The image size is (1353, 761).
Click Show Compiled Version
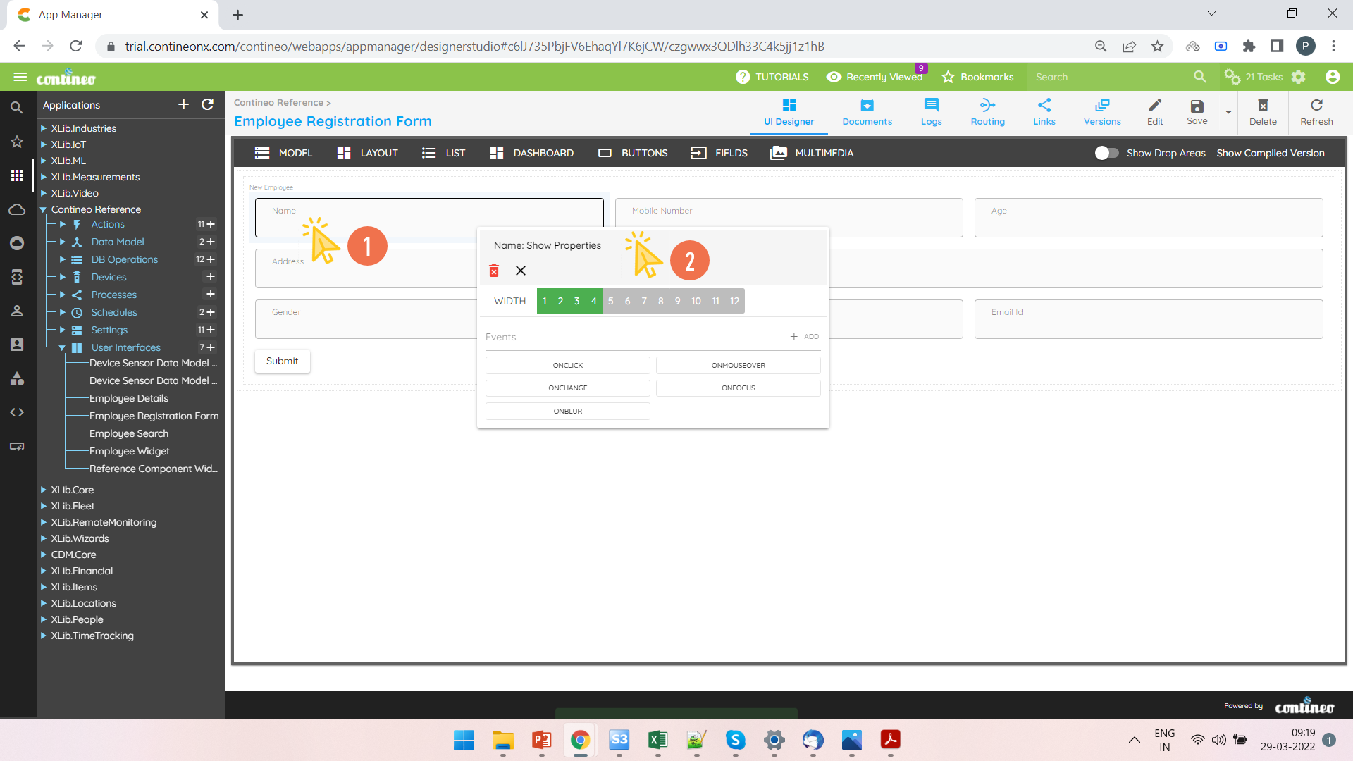click(x=1270, y=153)
